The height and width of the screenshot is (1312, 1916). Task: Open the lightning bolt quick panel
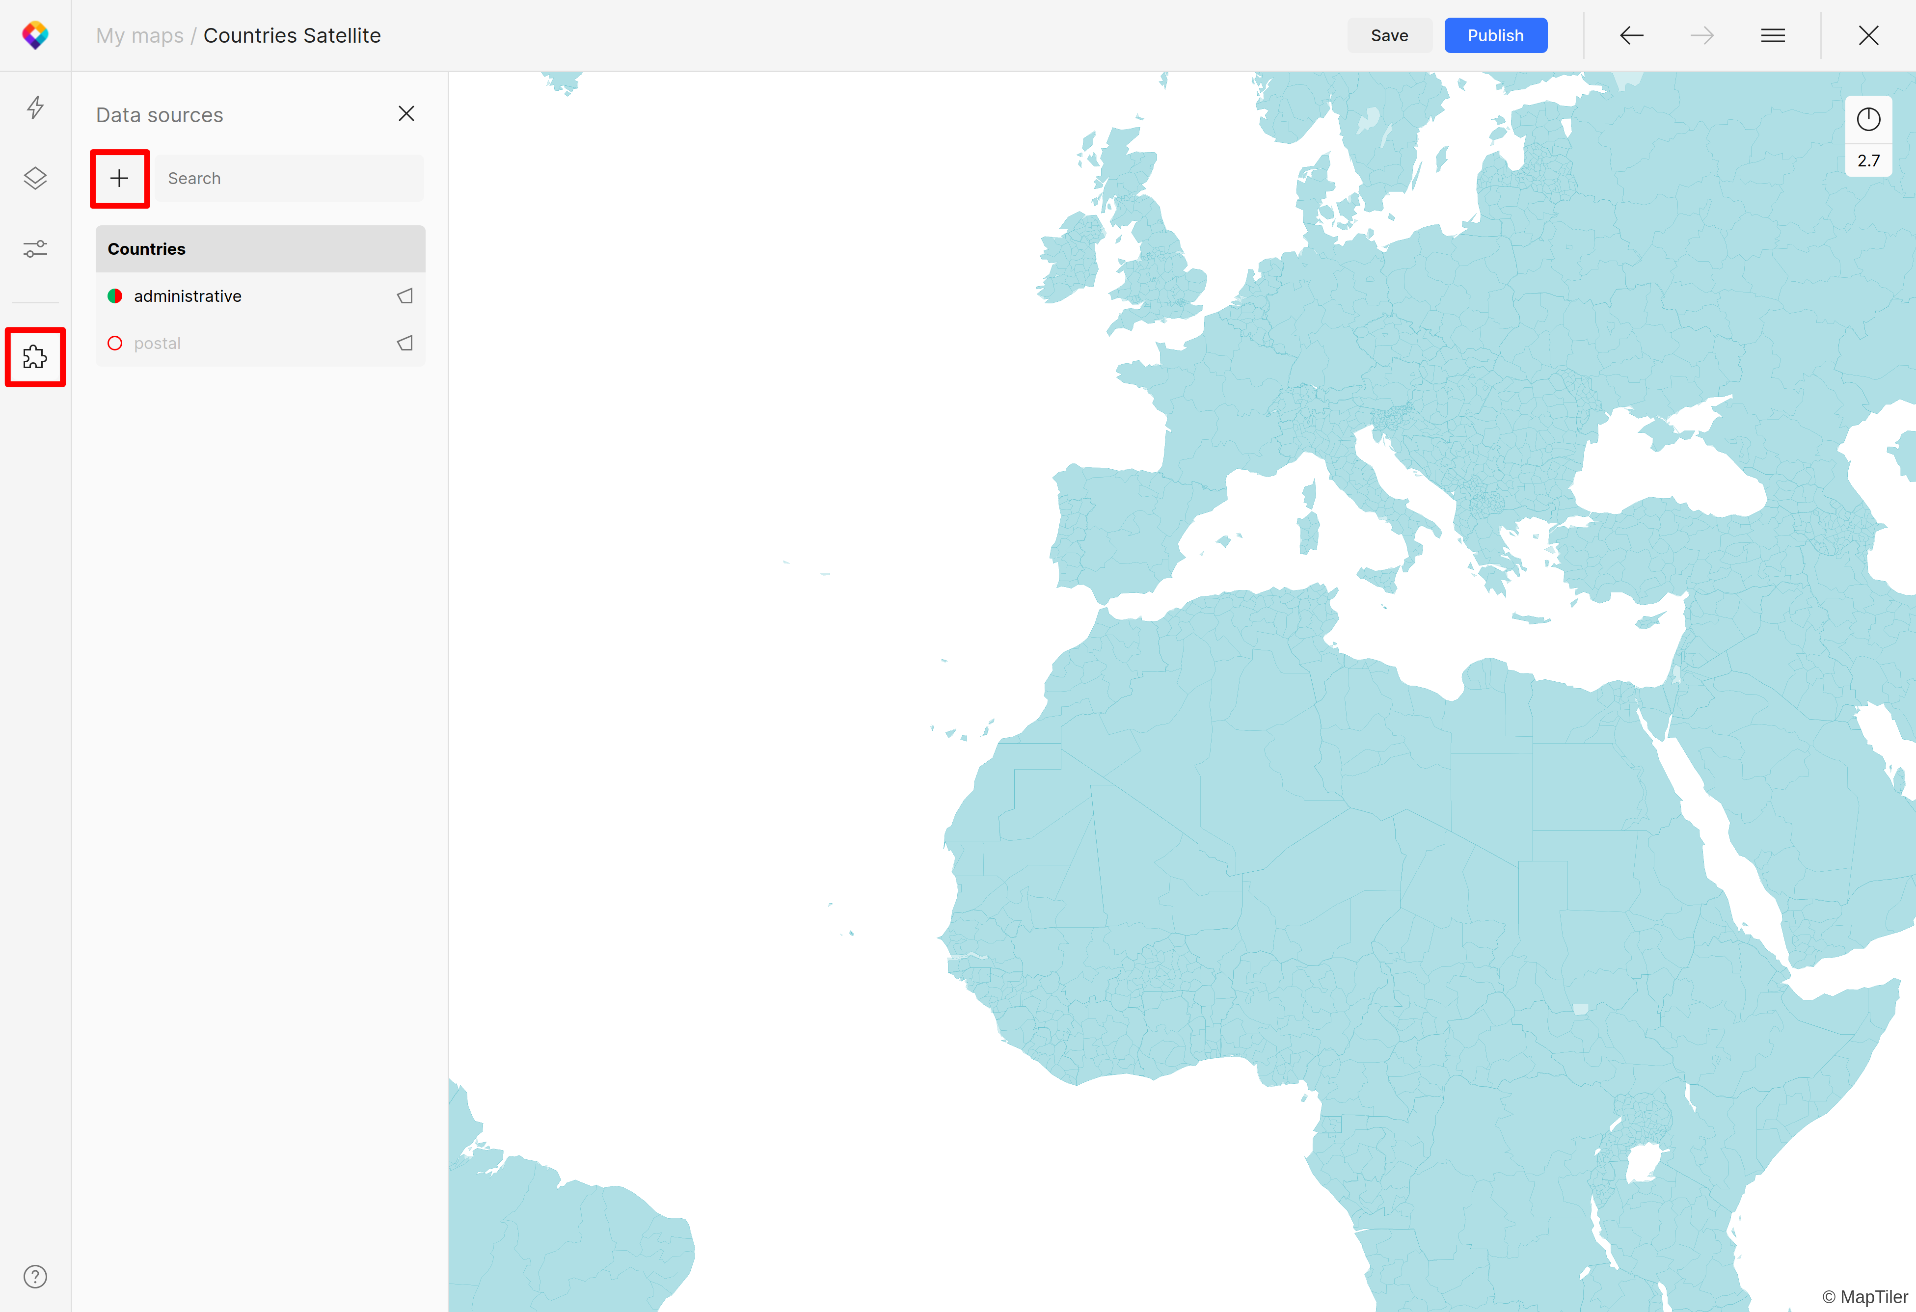(x=35, y=108)
